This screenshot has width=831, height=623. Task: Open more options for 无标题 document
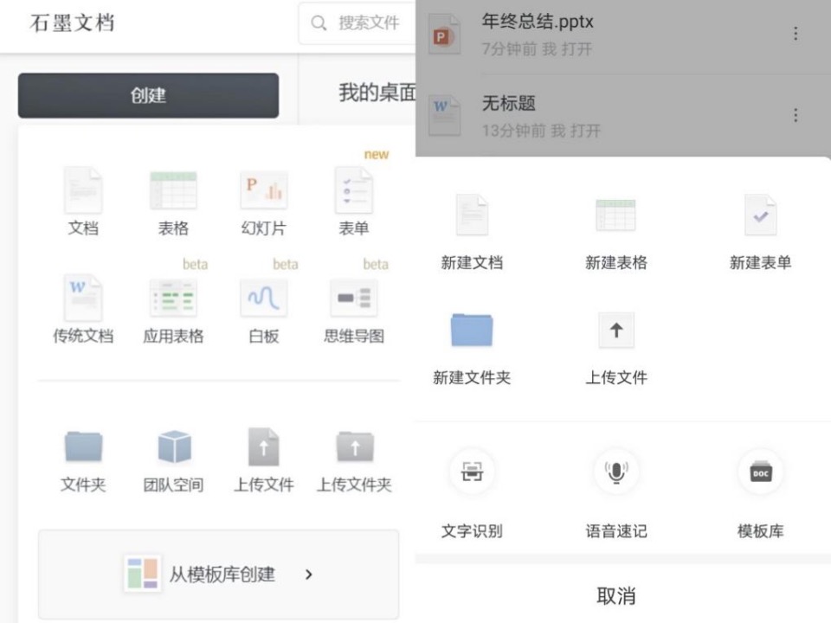tap(795, 115)
